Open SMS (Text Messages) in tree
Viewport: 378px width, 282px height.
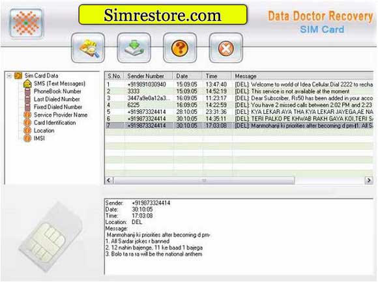59,83
